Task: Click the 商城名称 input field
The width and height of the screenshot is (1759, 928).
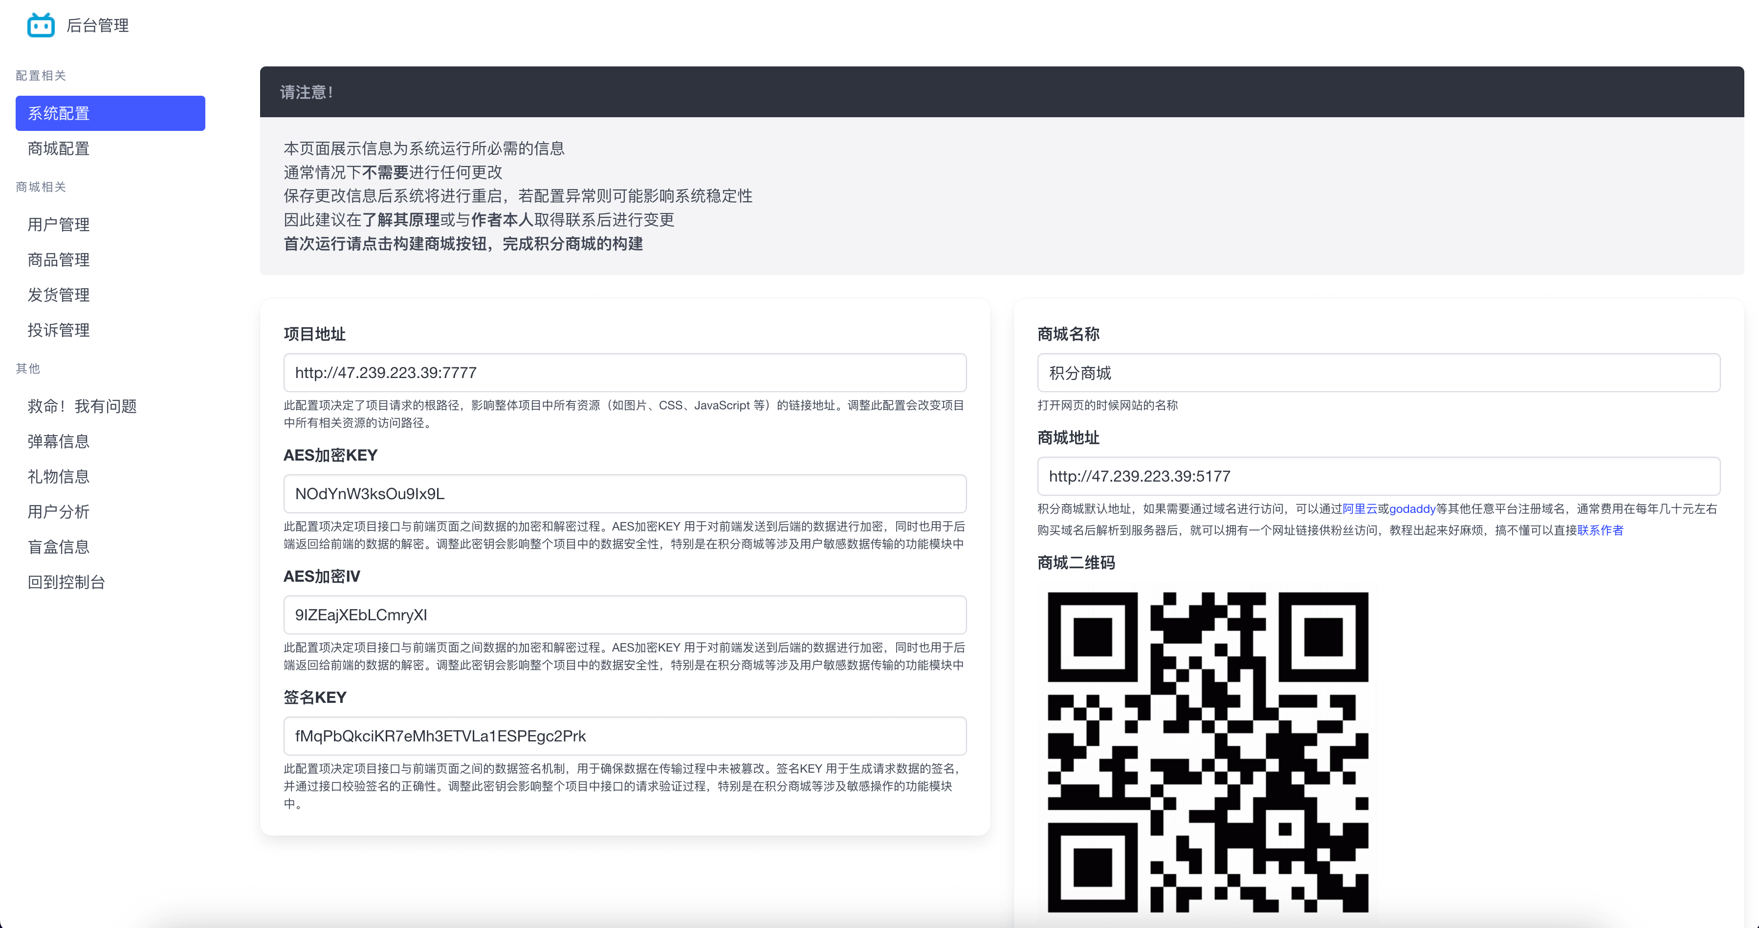Action: point(1378,373)
